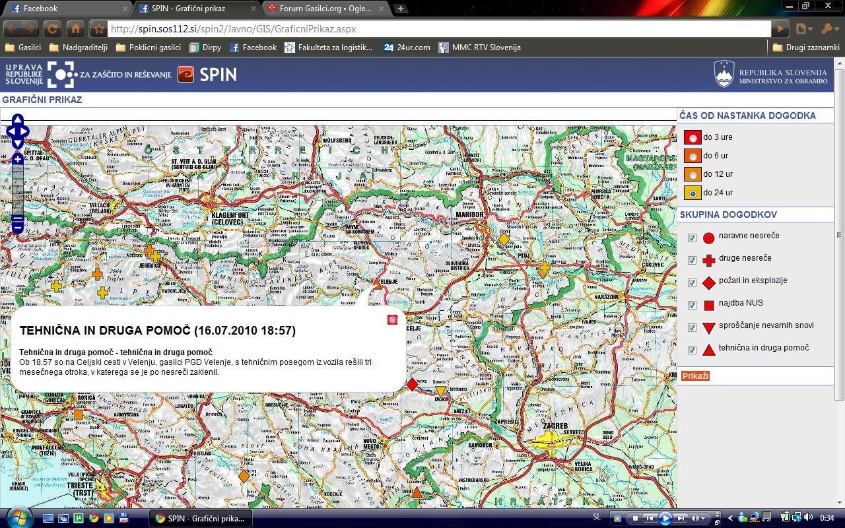Click the map zoom out minus button
845x528 pixels.
(18, 221)
